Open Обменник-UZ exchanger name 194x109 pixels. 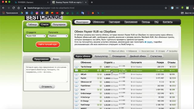click(86, 82)
